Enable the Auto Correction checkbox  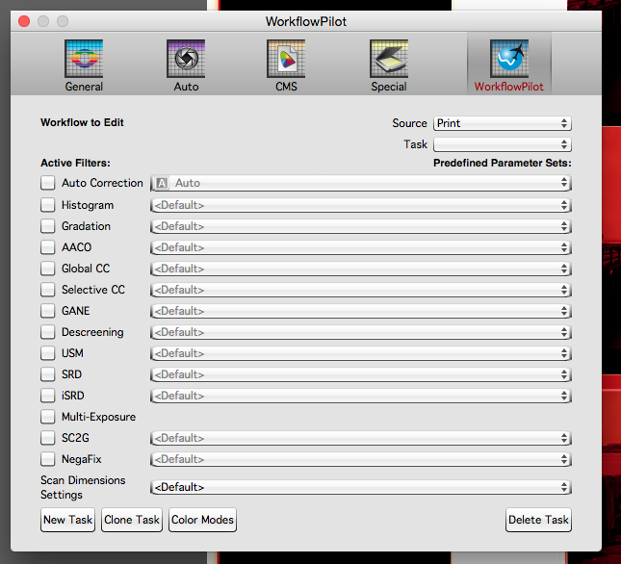[x=48, y=183]
